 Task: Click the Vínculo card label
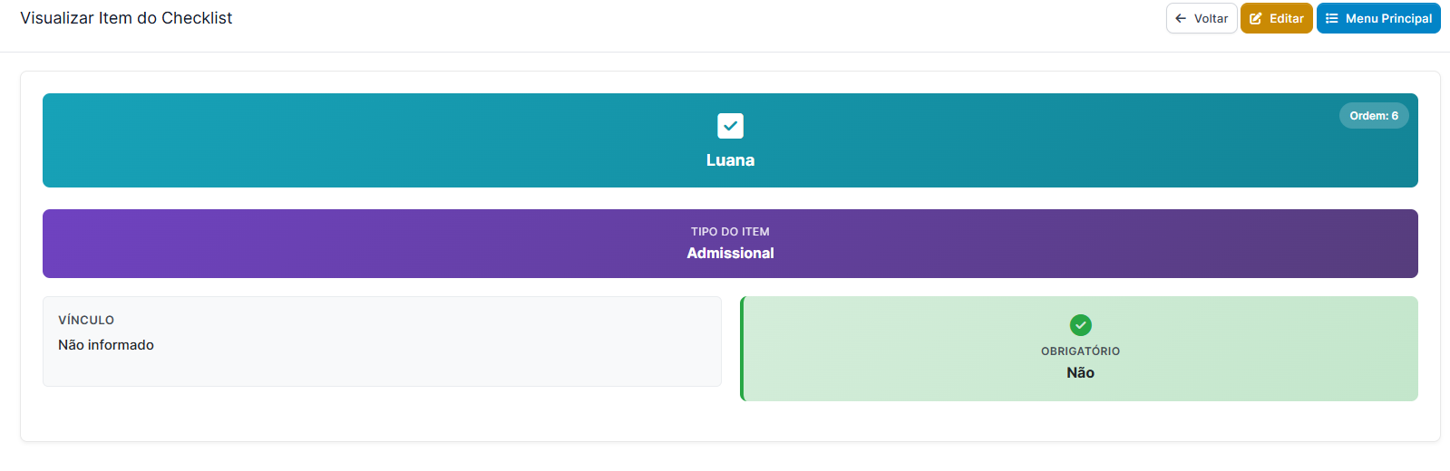tap(86, 320)
